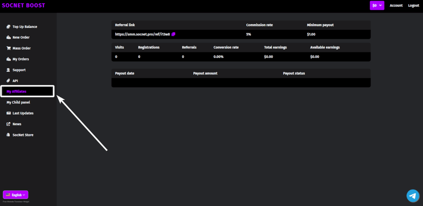
Task: Click the referral link URL text
Action: (142, 34)
